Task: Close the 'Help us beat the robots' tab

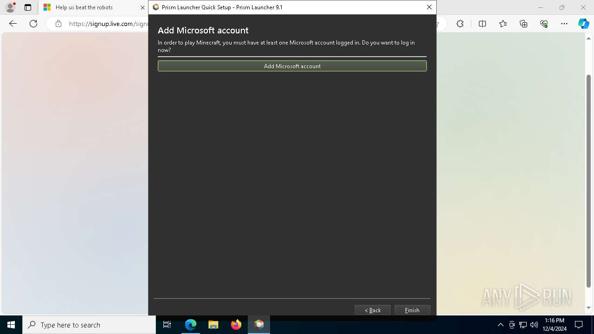Action: (142, 7)
